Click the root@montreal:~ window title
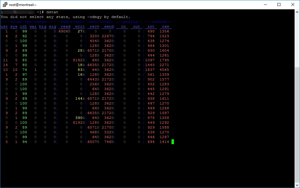Viewport: 300px width, 188px height. [23, 5]
